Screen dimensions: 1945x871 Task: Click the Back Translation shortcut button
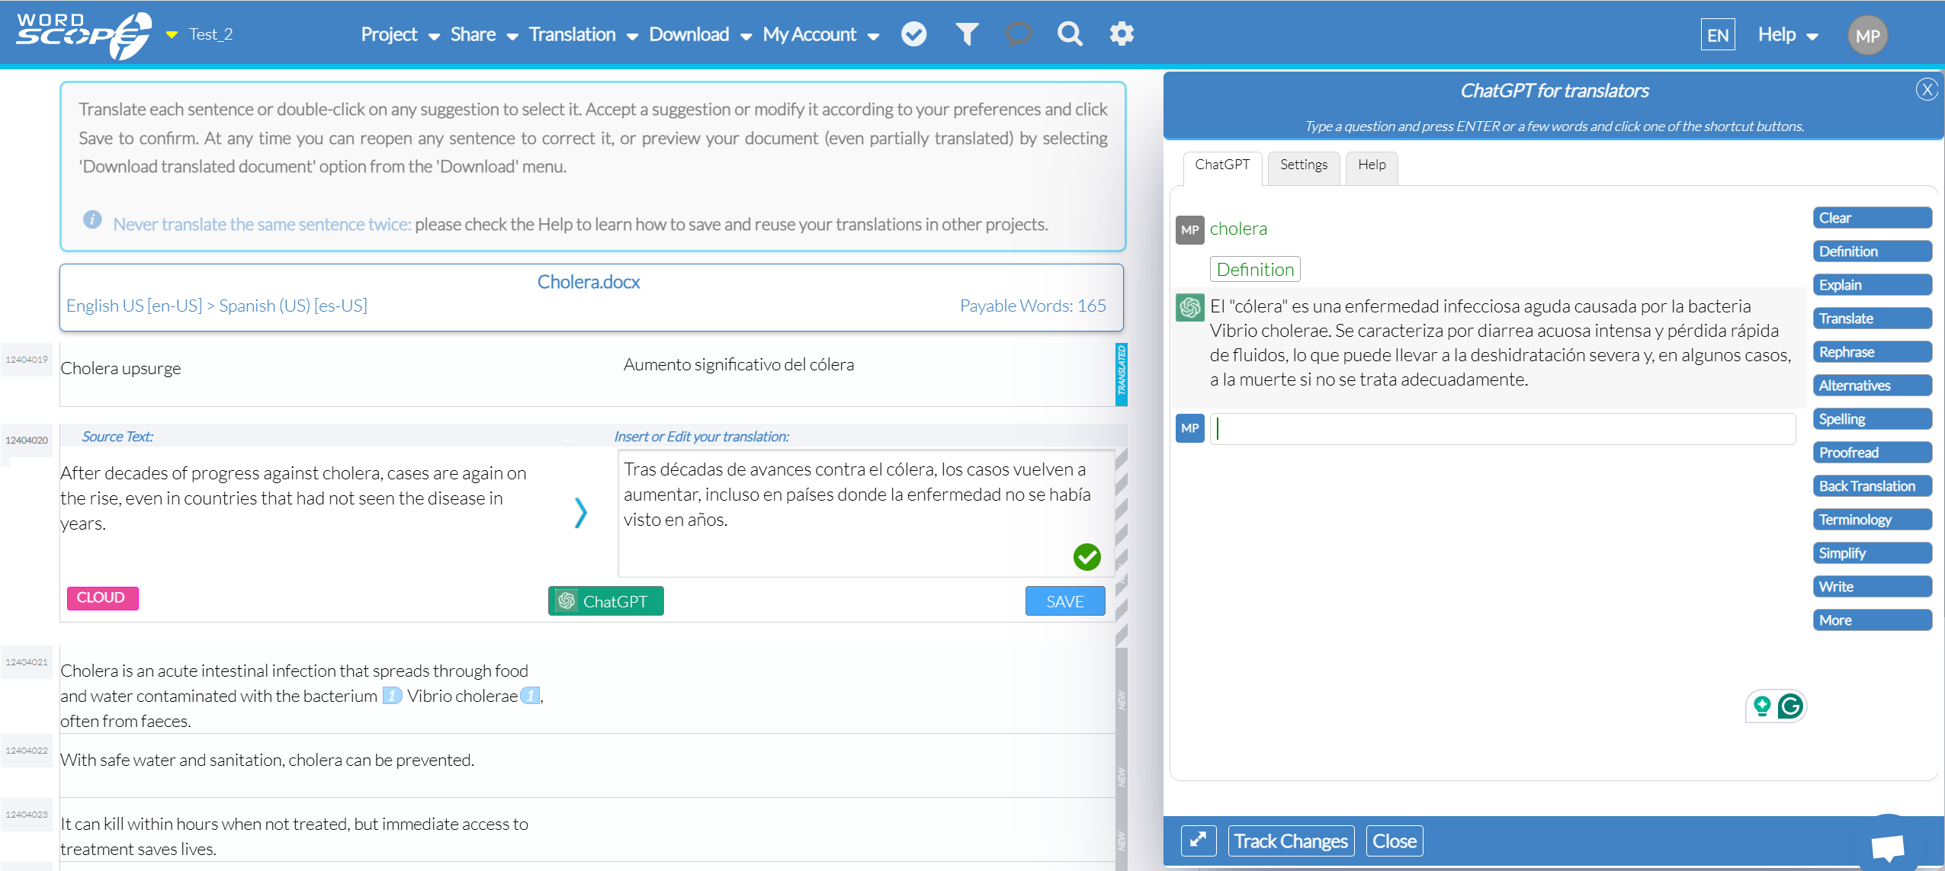1871,486
